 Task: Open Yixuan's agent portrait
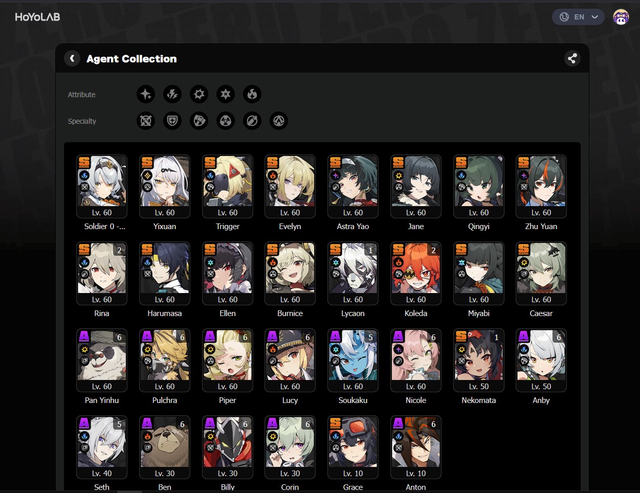coord(165,187)
